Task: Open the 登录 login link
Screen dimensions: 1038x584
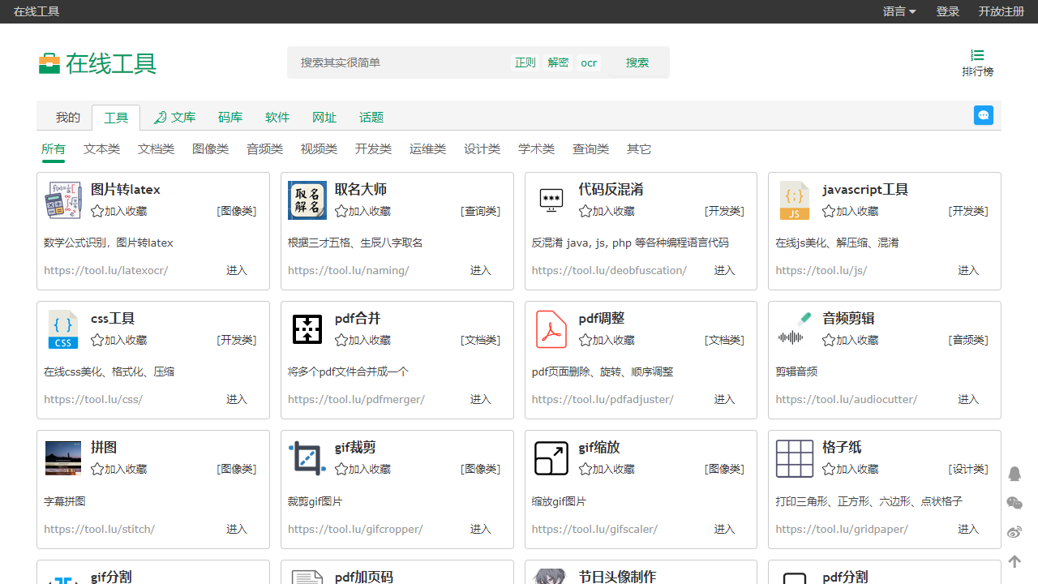Action: click(x=948, y=11)
